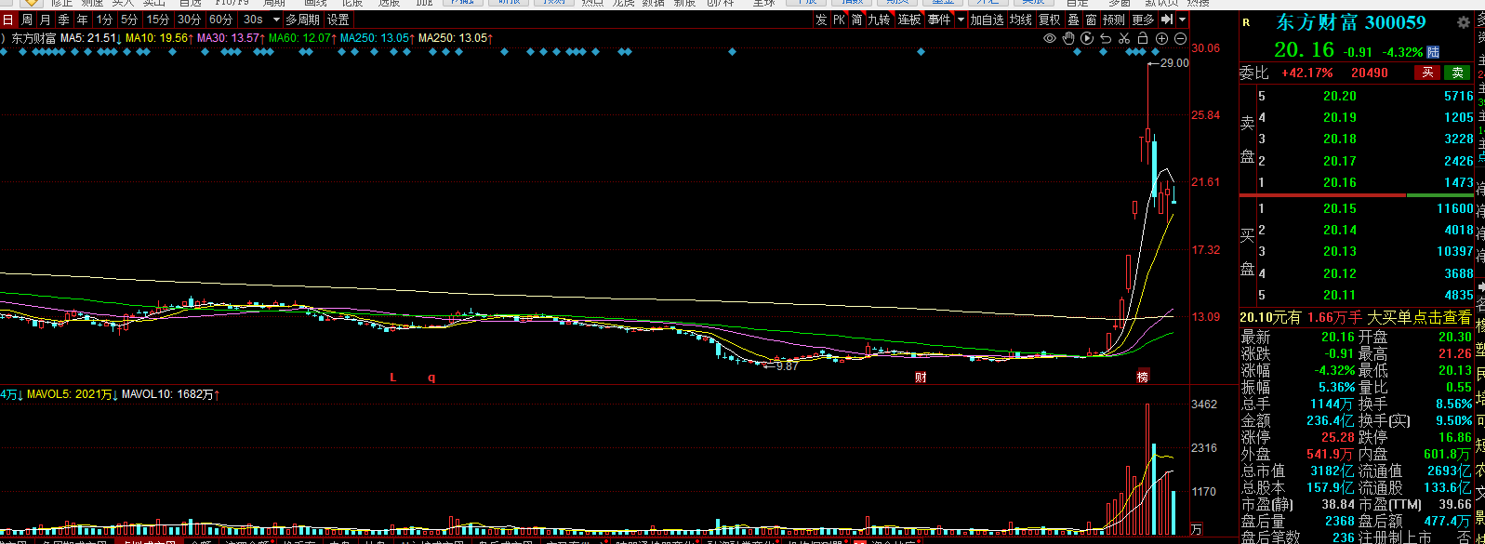Toggle the 均线 moving average display
1485x544 pixels.
click(x=1021, y=20)
